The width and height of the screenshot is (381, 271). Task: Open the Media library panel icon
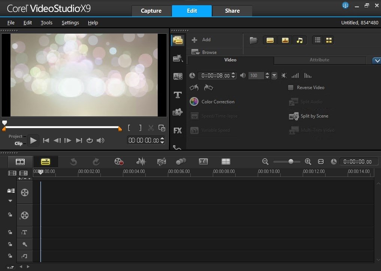click(178, 40)
